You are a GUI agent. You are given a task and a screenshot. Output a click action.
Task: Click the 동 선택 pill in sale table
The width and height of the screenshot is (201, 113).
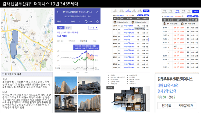[140, 15]
